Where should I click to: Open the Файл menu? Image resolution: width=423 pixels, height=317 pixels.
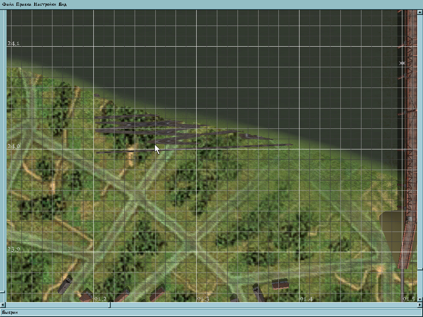coord(7,4)
